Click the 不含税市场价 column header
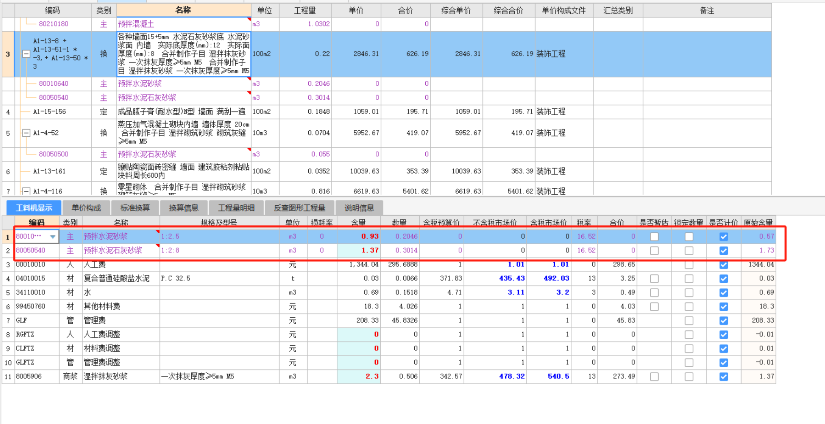This screenshot has height=424, width=825. pos(495,222)
